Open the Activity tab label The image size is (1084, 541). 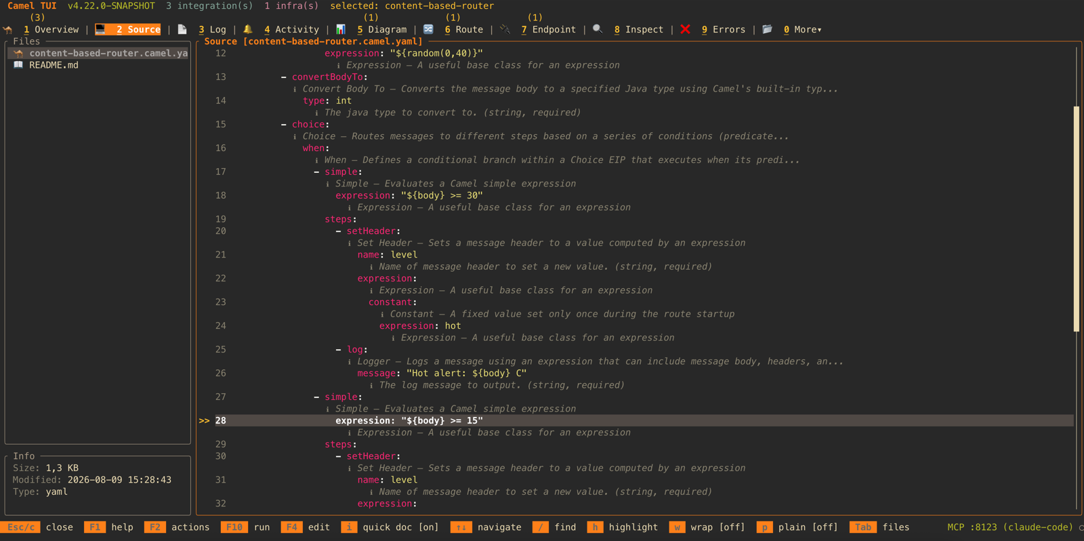coord(291,30)
